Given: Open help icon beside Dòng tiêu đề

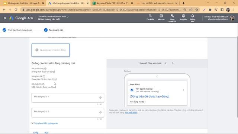Looking at the screenshot, I should tap(44, 76).
